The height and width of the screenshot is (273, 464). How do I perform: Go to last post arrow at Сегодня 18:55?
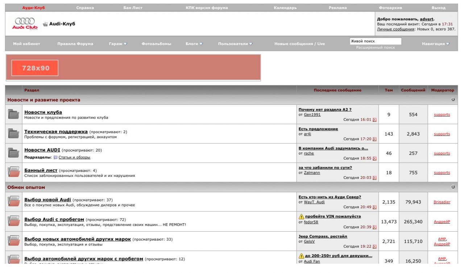coord(375,158)
